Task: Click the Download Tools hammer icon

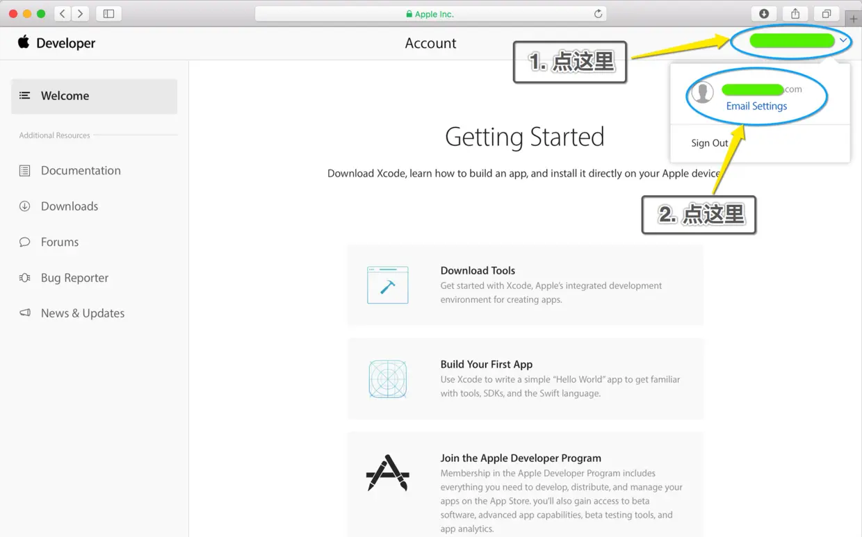Action: (x=388, y=285)
